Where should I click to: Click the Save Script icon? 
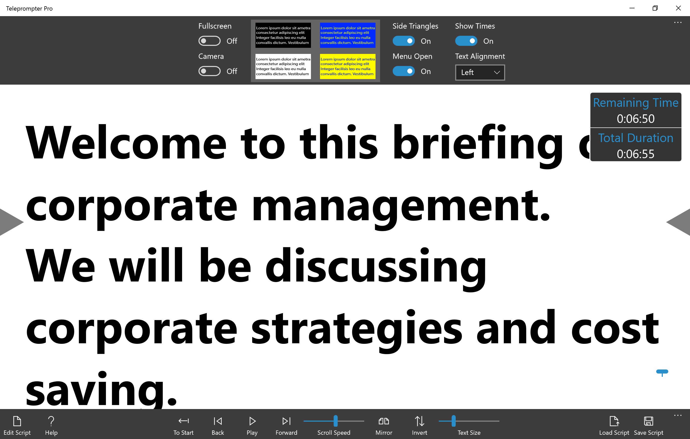point(648,421)
